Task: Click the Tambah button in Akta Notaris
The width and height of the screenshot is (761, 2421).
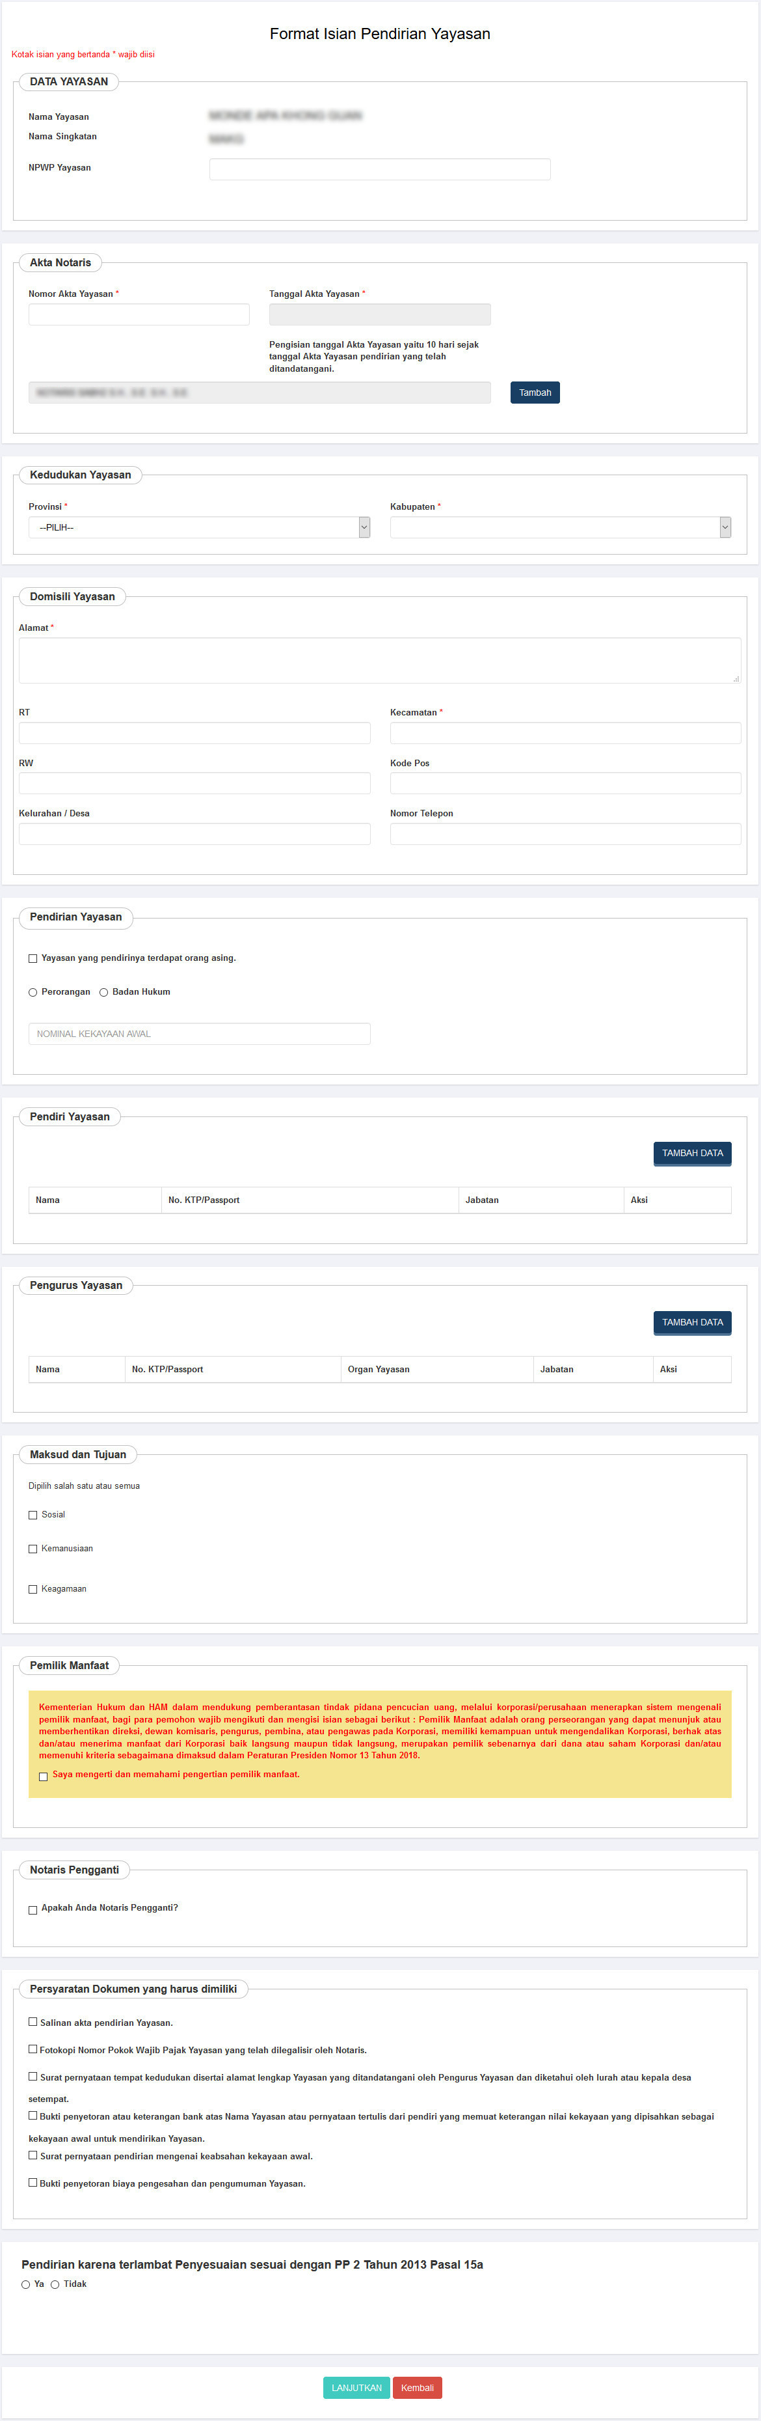Action: coord(535,393)
